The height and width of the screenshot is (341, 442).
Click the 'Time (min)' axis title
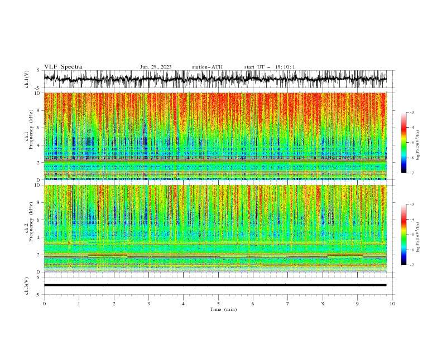pyautogui.click(x=223, y=309)
